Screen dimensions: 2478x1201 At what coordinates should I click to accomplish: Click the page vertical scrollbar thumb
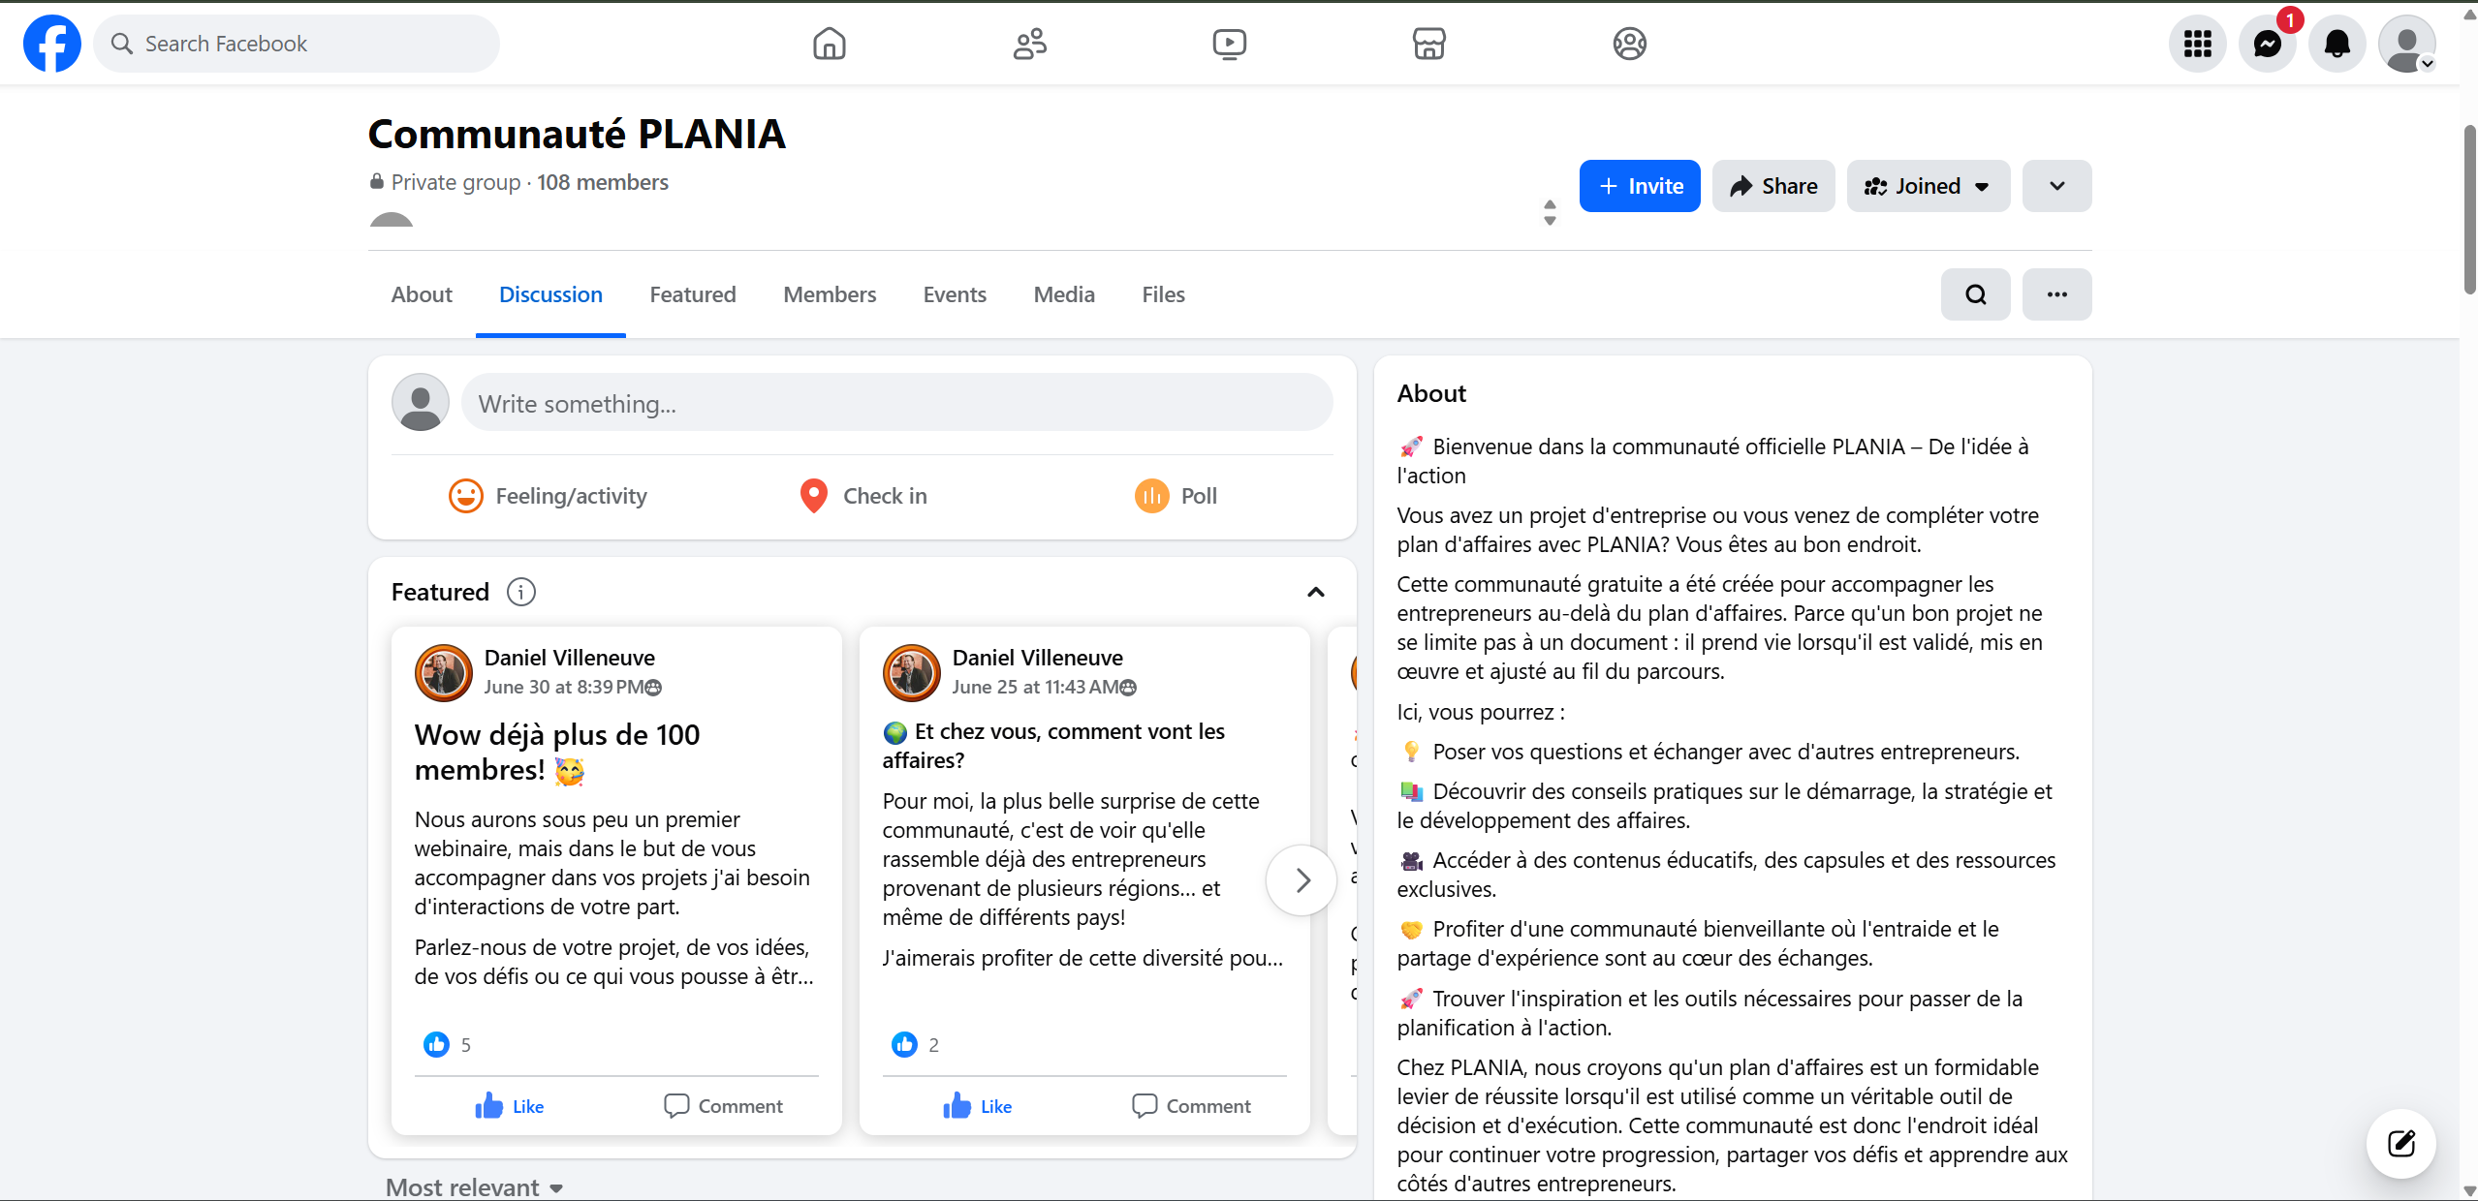point(2469,209)
